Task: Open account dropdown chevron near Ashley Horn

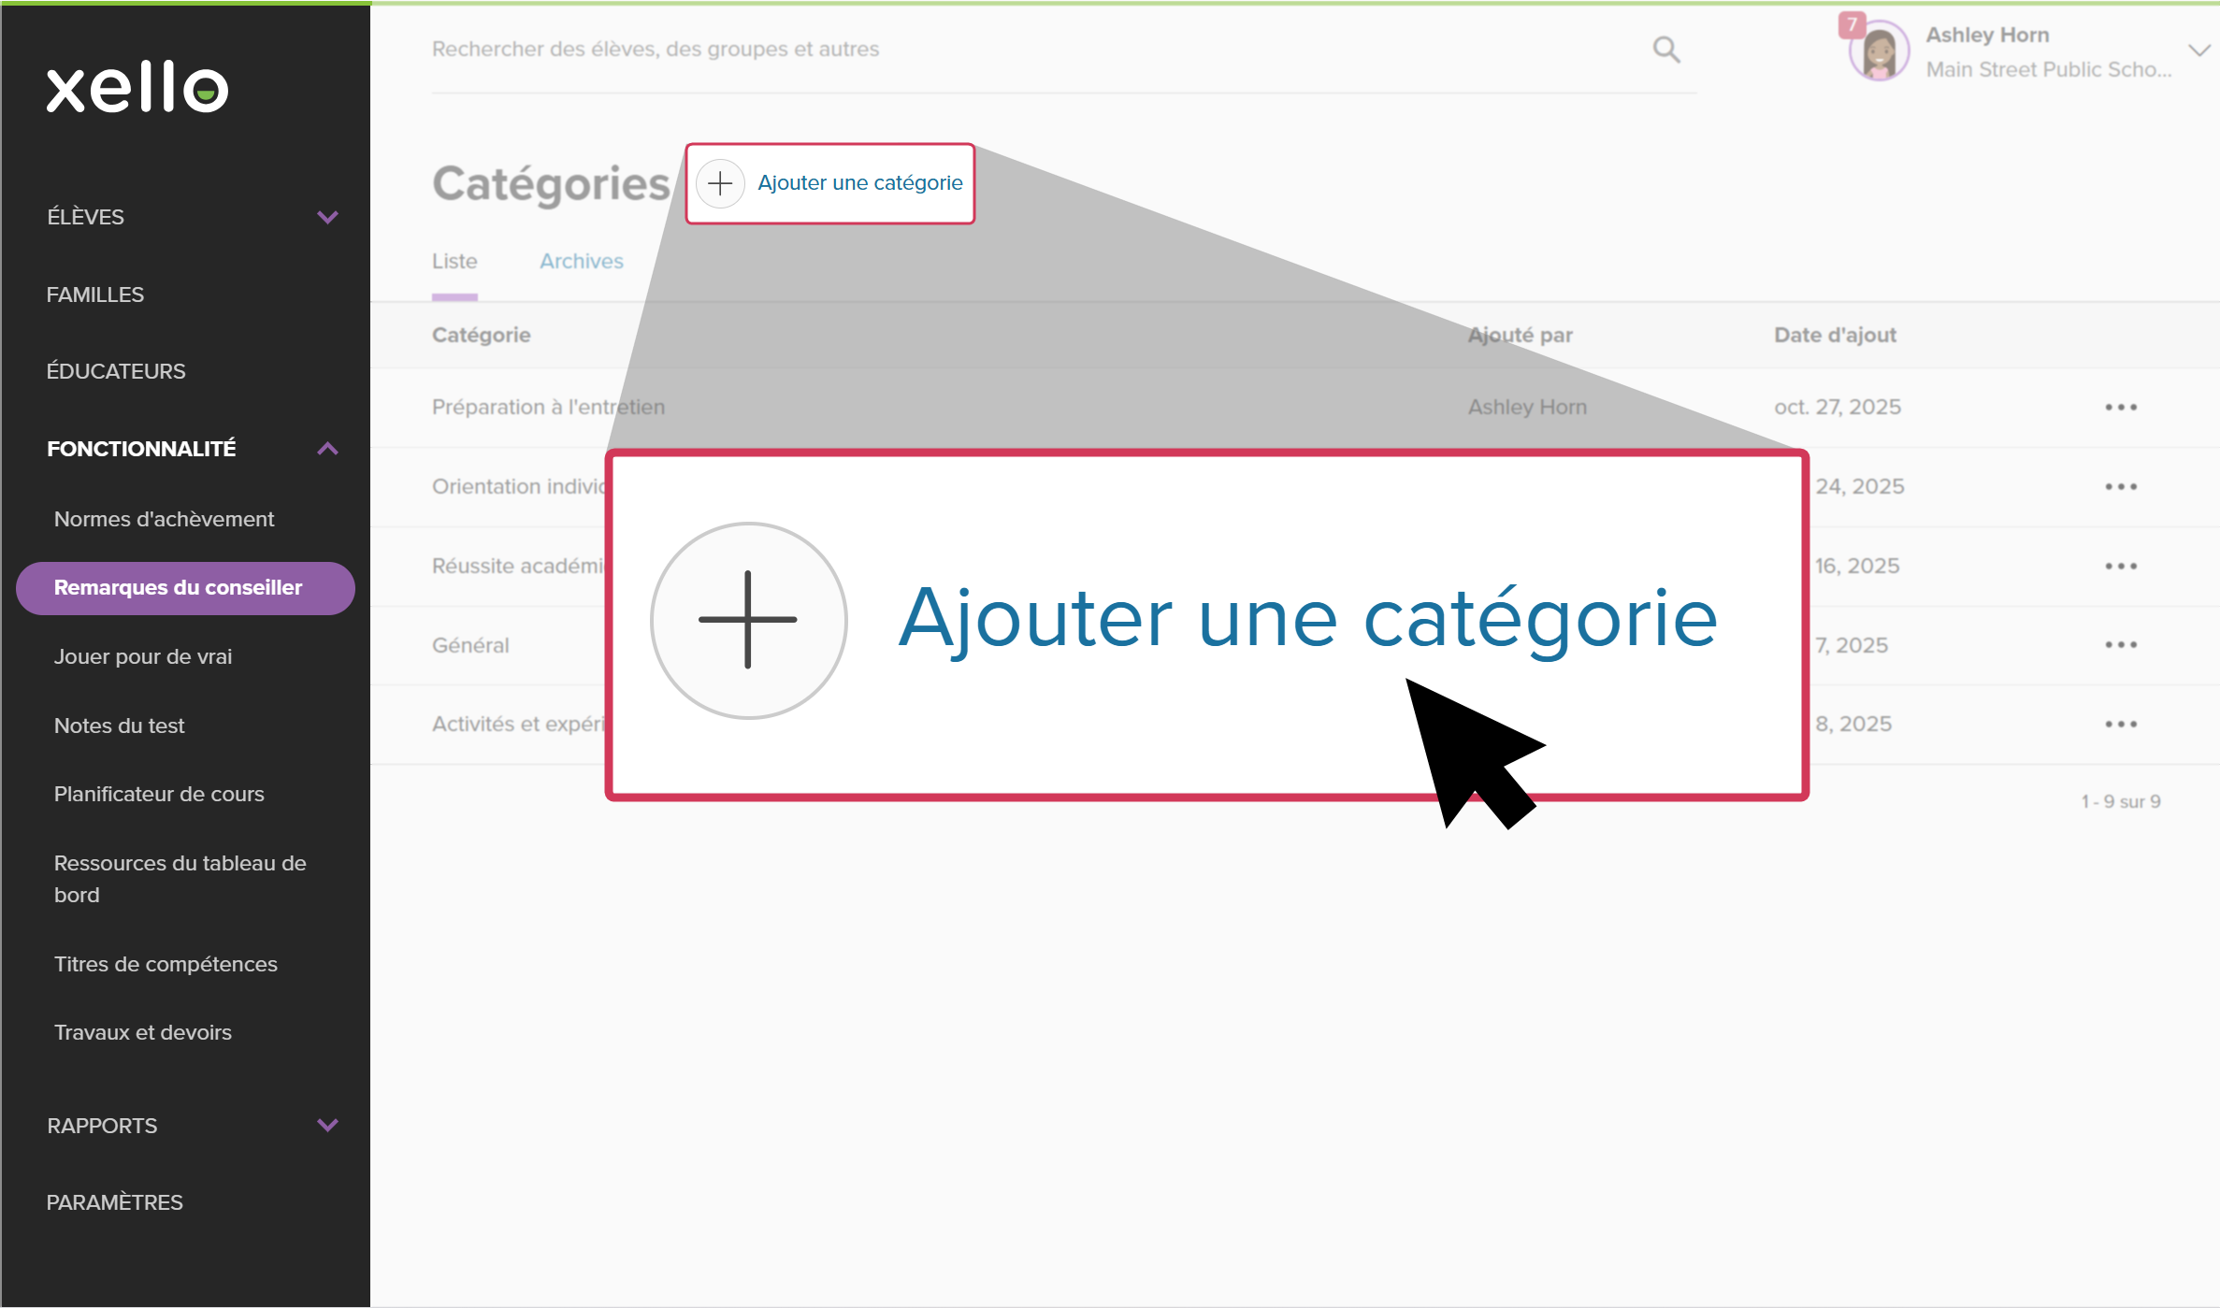Action: 2198,50
